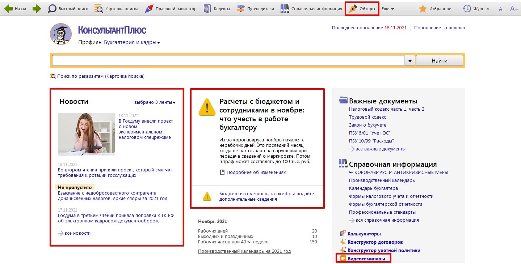Click document icon beside Подробнее об изменениях

click(222, 173)
